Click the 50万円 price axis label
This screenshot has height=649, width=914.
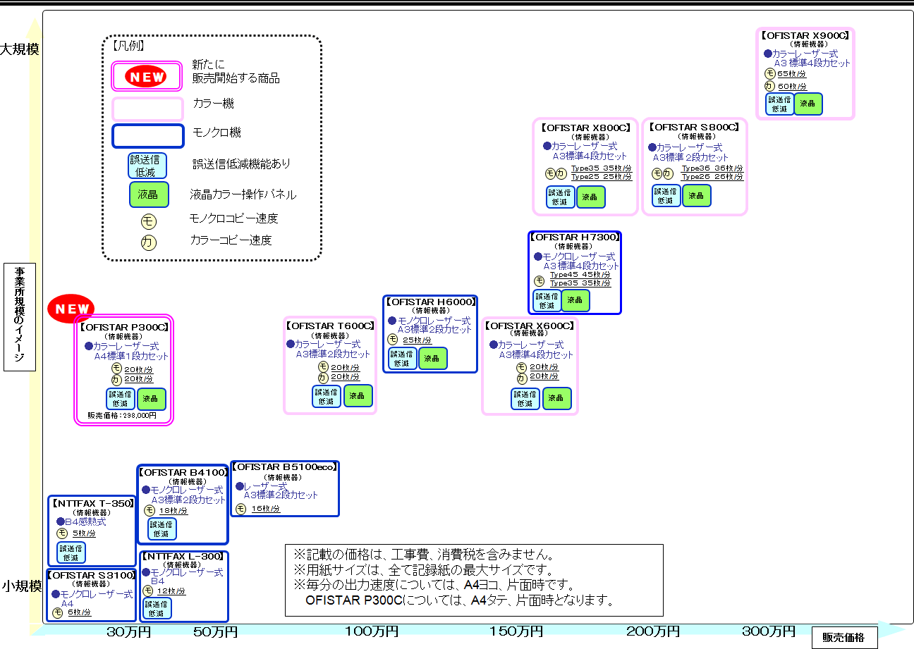(x=216, y=632)
